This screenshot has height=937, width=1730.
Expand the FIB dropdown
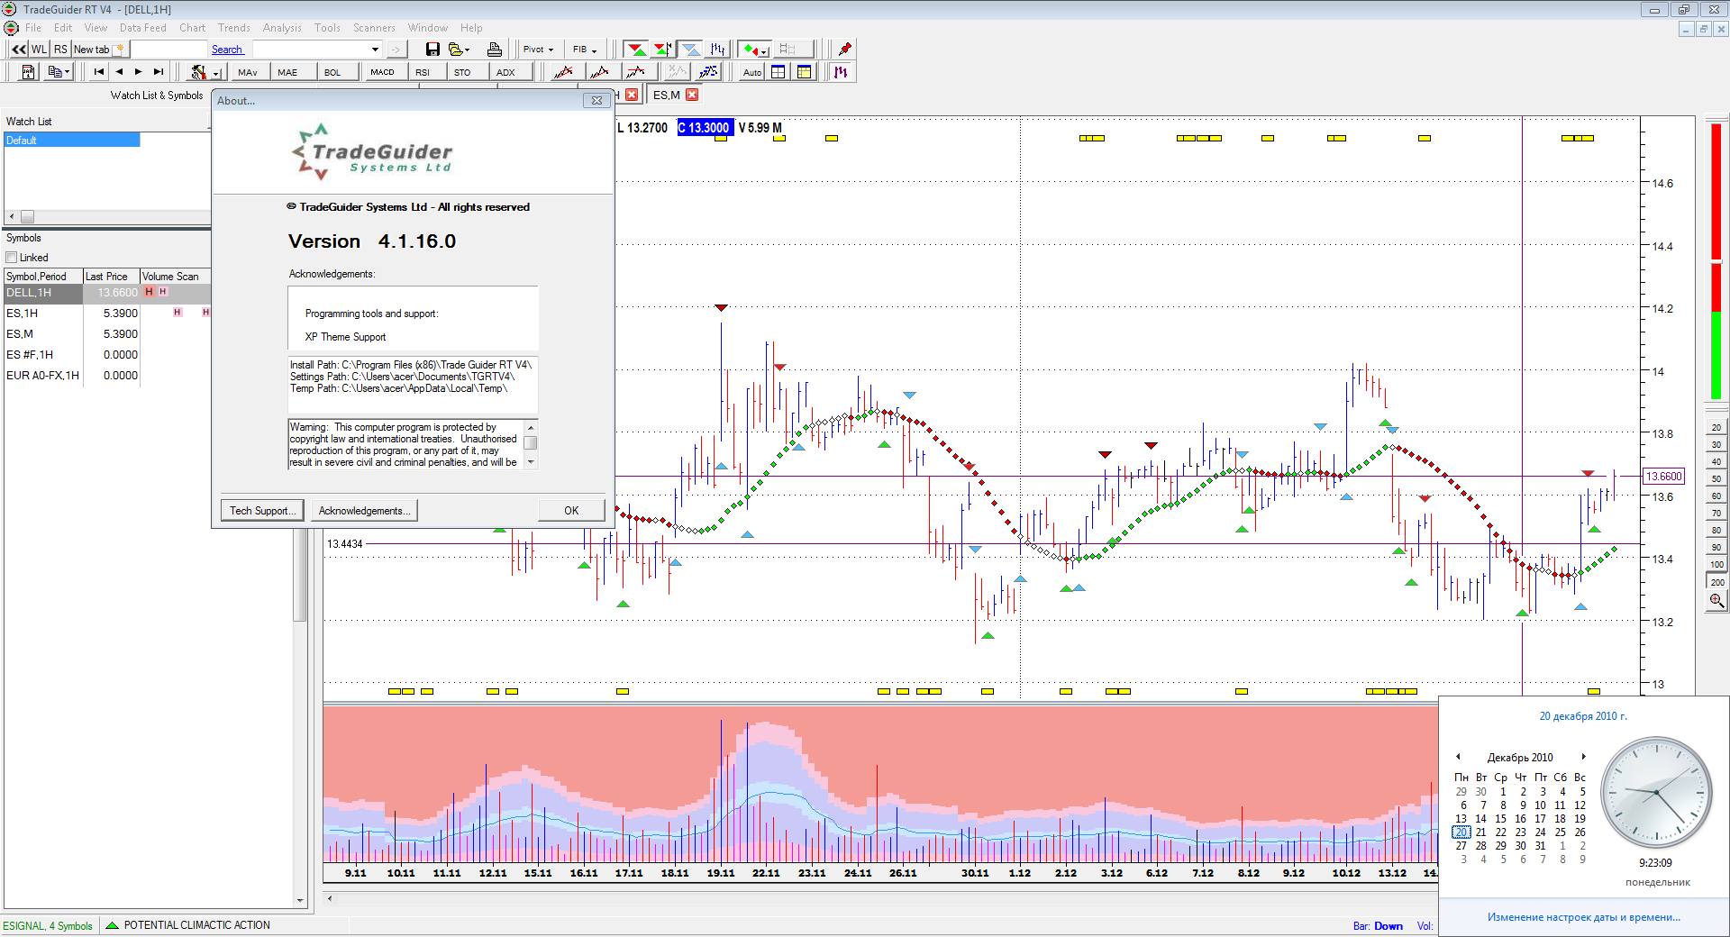coord(585,50)
